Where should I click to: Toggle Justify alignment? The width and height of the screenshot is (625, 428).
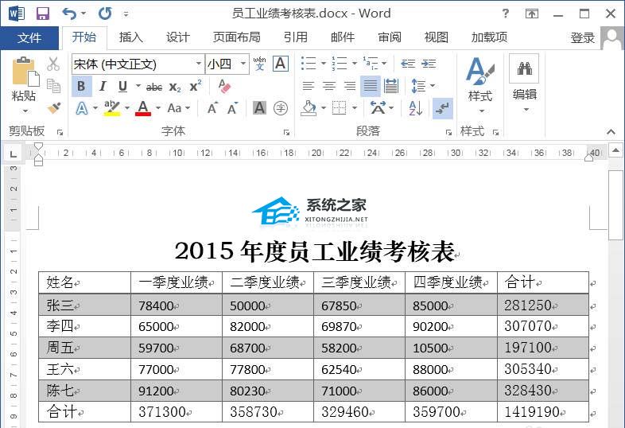[x=371, y=86]
